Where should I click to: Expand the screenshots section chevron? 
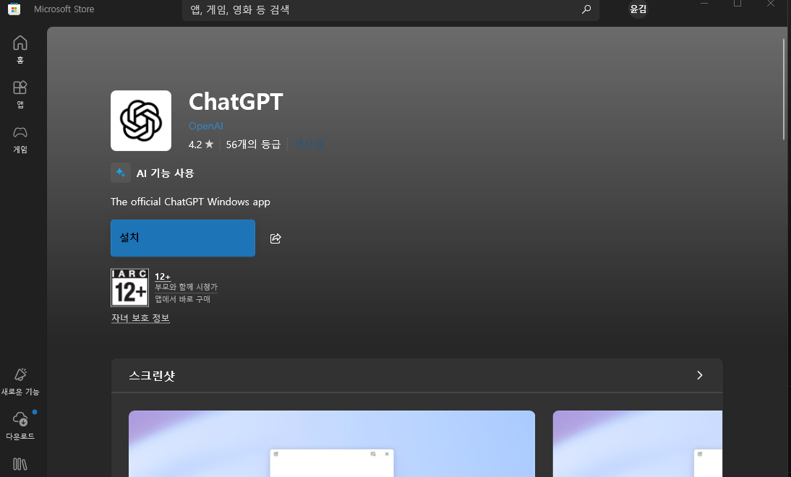699,375
